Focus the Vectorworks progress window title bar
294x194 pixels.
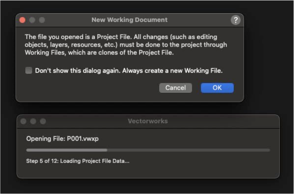point(148,121)
